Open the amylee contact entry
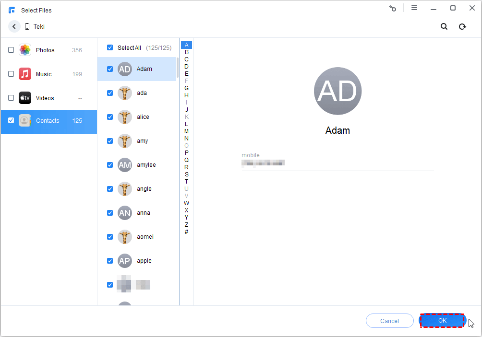Image resolution: width=482 pixels, height=337 pixels. (146, 165)
